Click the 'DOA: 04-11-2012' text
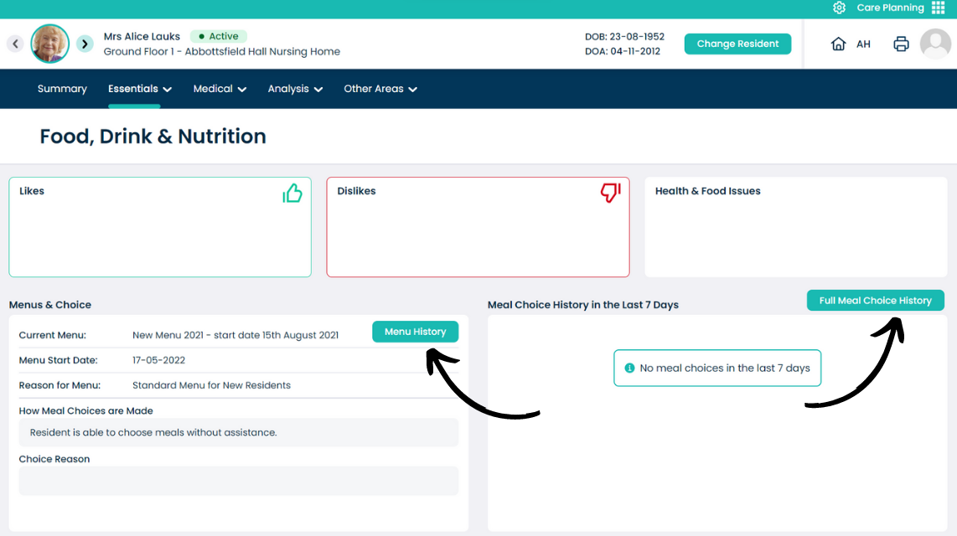Screen dimensions: 957x536 pyautogui.click(x=623, y=51)
